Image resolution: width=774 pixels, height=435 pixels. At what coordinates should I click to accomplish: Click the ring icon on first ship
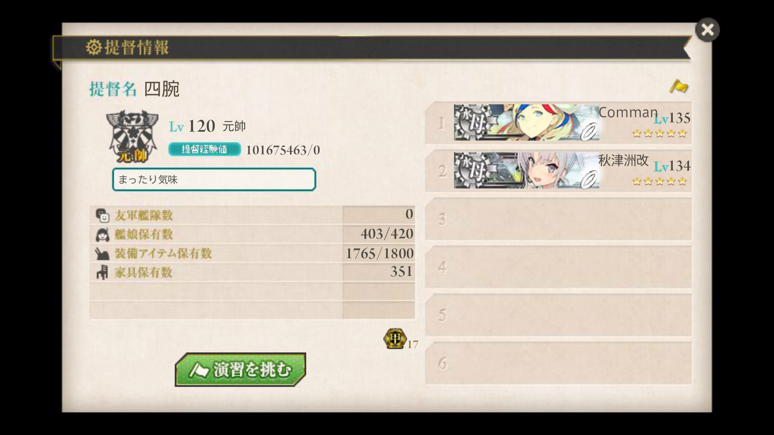pyautogui.click(x=589, y=132)
